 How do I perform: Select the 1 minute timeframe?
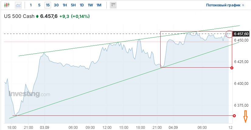tap(31, 5)
